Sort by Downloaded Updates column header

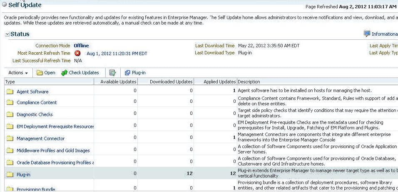click(x=166, y=82)
